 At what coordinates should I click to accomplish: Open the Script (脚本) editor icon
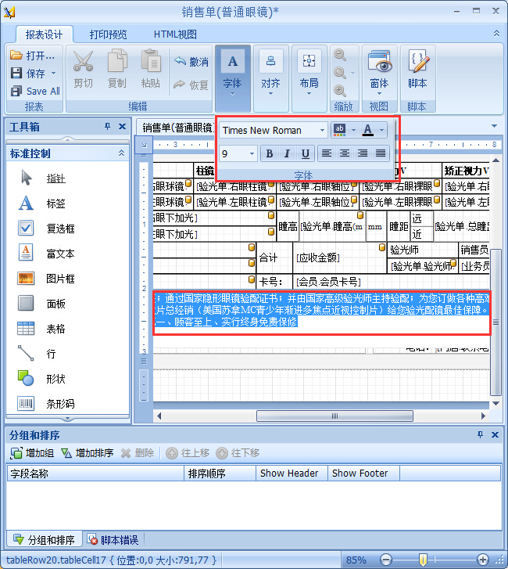(417, 63)
